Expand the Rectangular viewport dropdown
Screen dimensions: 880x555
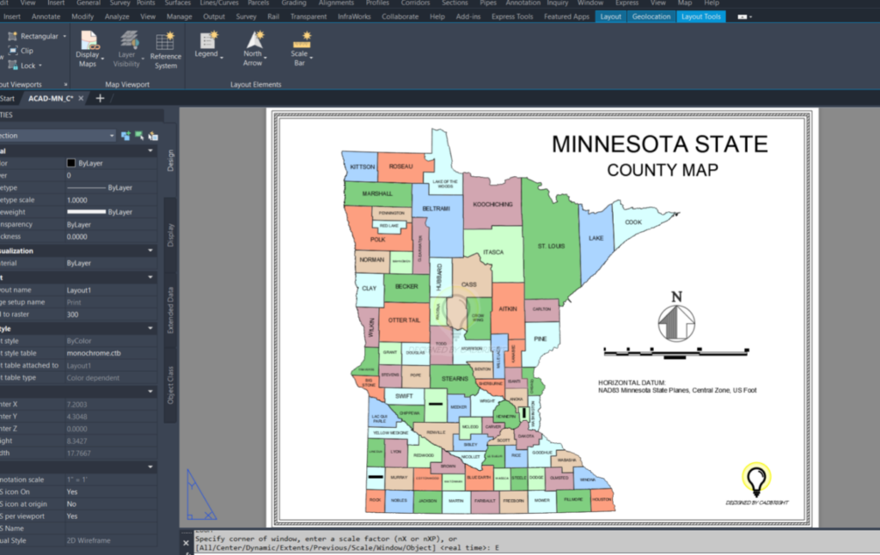pos(64,36)
